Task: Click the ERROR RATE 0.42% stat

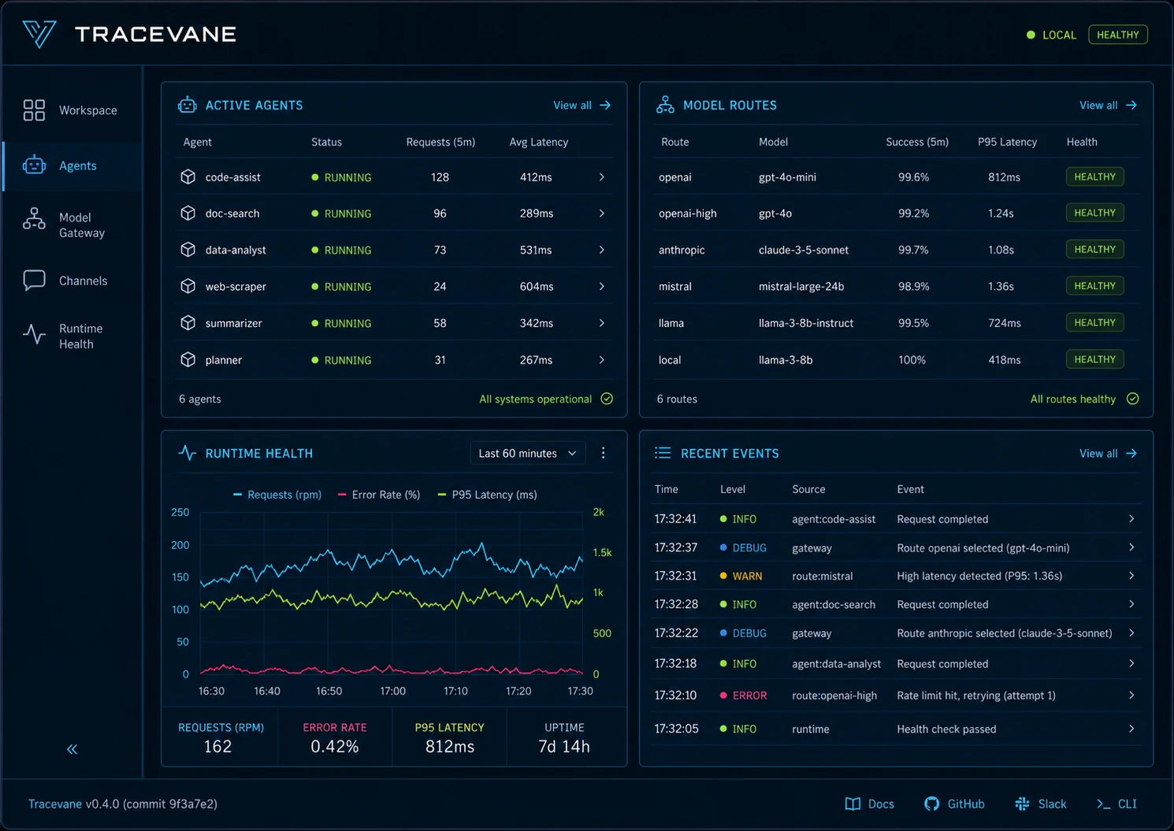Action: pos(335,738)
